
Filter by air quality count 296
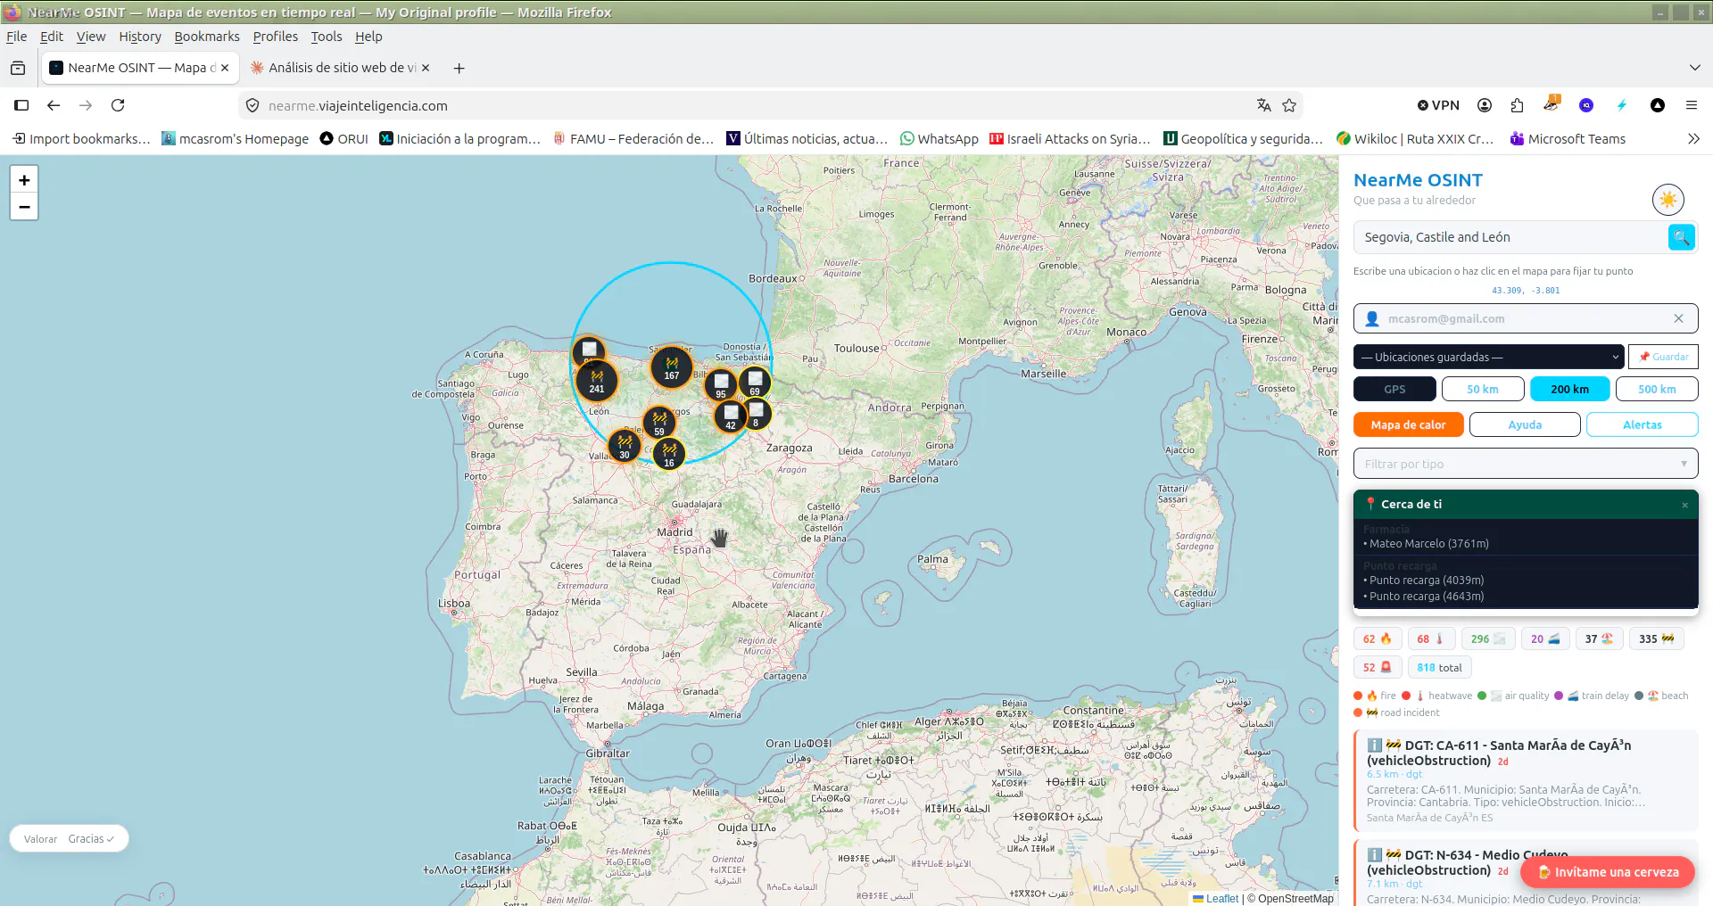tap(1488, 638)
